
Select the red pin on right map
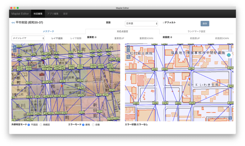click(189, 79)
